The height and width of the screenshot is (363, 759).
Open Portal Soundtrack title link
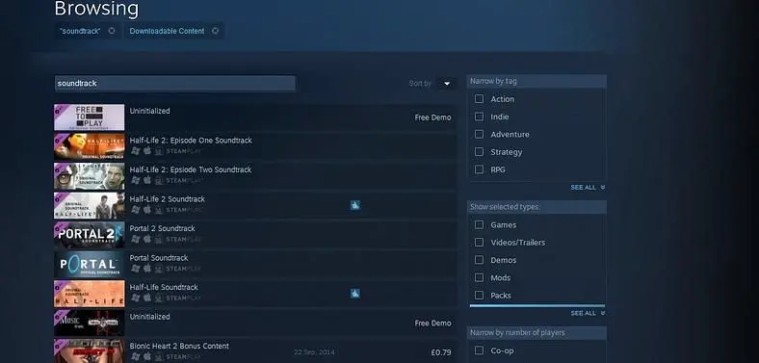pos(159,258)
